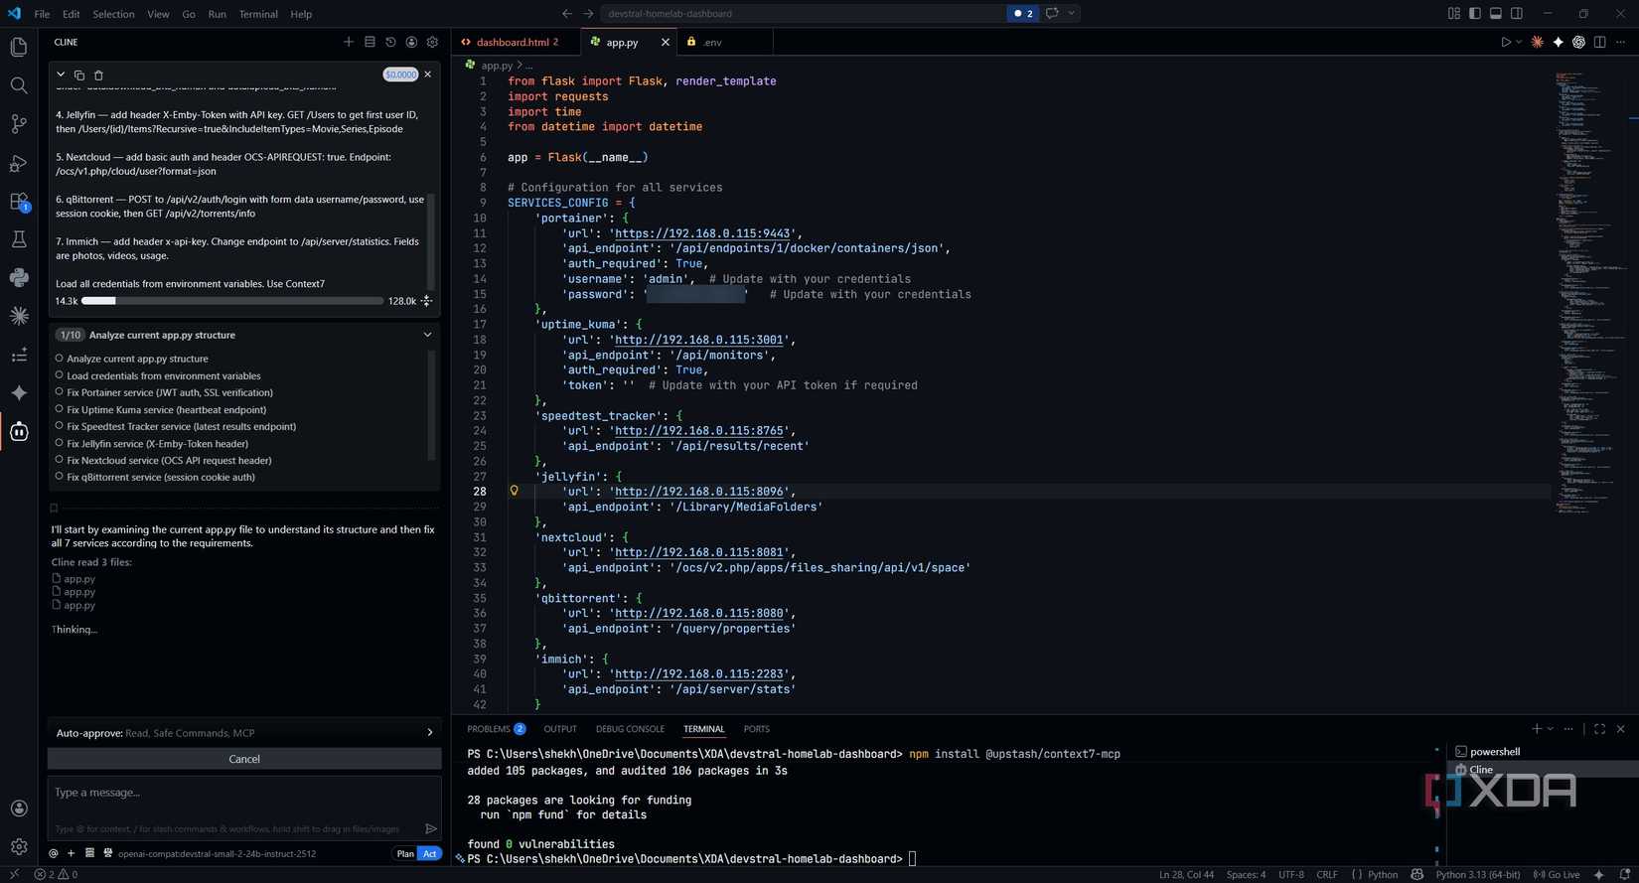Open the Source Control view

[x=19, y=124]
